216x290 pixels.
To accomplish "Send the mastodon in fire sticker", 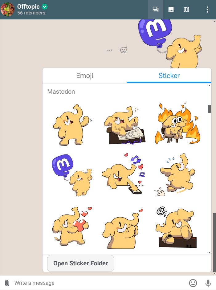I will tap(177, 124).
